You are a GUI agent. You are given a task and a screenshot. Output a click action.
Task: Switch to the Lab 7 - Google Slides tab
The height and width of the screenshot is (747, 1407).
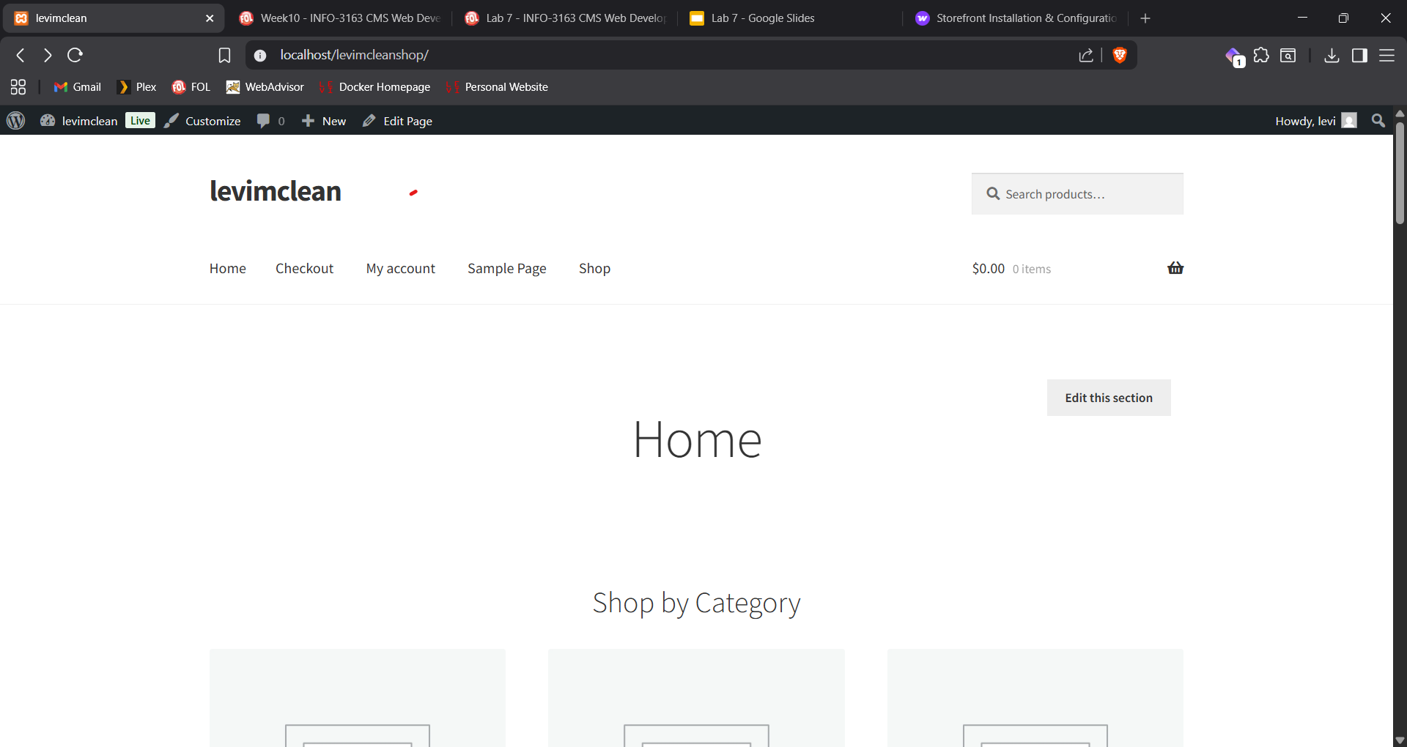pyautogui.click(x=762, y=18)
